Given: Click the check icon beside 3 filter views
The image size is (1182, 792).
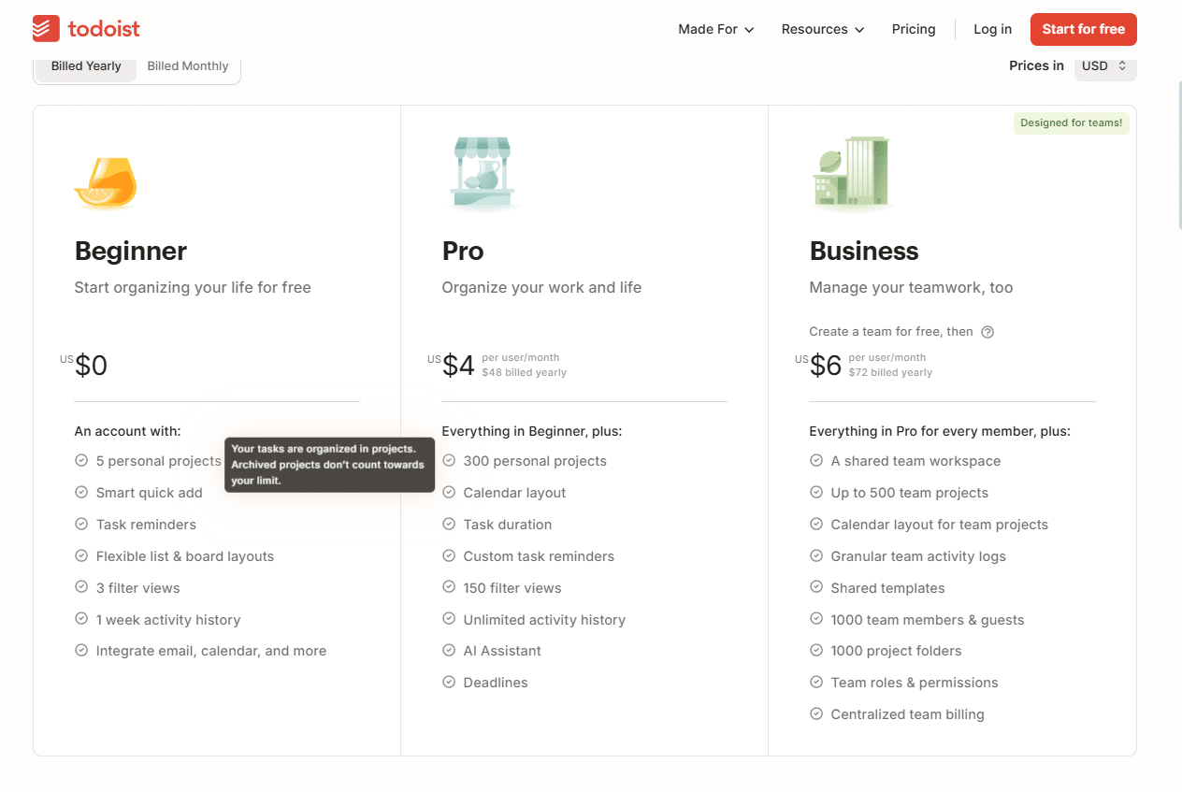Looking at the screenshot, I should click(x=81, y=588).
